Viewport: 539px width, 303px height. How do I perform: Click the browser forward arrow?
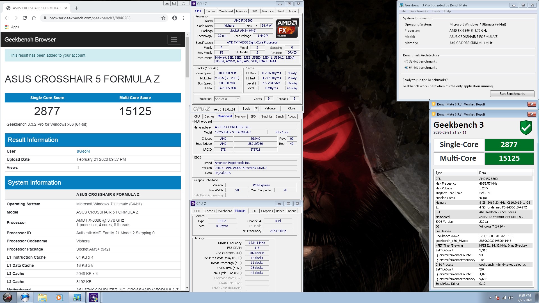coord(16,18)
